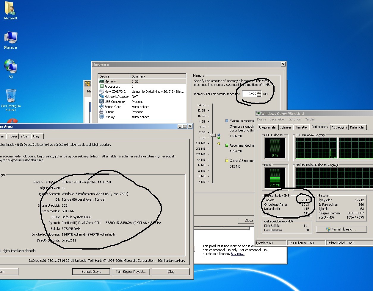
Task: Follow the Buy now link
Action: (237, 254)
